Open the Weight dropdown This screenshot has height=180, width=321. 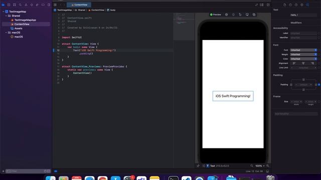(x=303, y=54)
